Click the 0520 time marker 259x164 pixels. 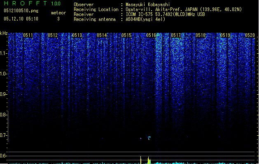click(250, 35)
